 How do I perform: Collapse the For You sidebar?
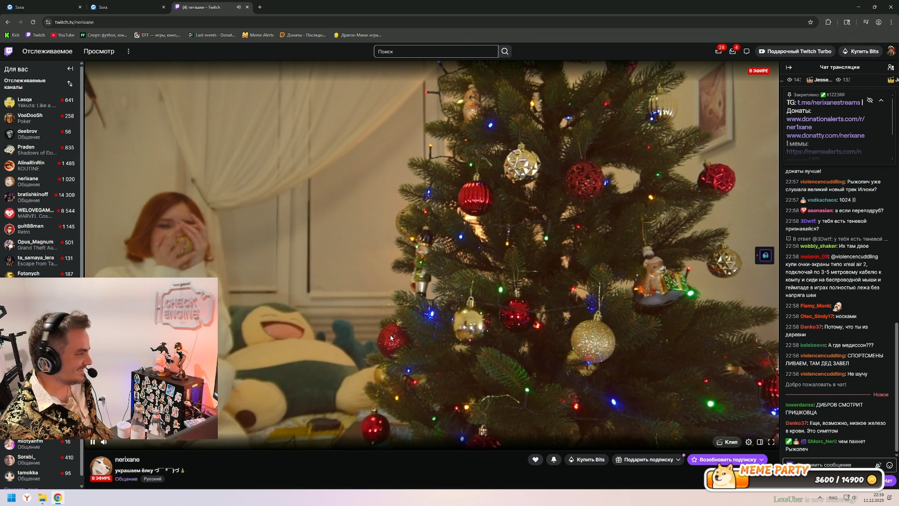(70, 69)
